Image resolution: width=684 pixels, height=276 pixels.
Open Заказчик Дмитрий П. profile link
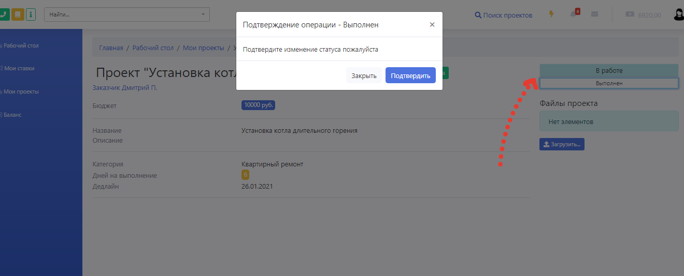[x=125, y=88]
